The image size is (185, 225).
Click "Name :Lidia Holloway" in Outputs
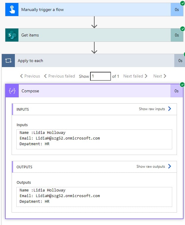(x=43, y=190)
